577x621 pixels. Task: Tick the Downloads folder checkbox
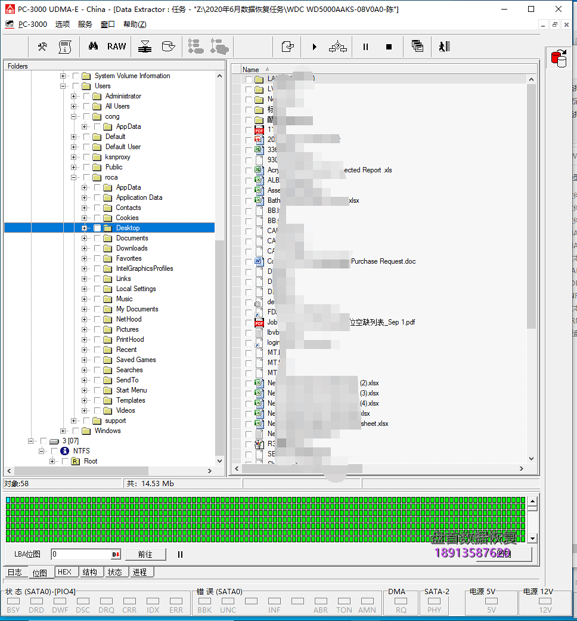click(97, 248)
